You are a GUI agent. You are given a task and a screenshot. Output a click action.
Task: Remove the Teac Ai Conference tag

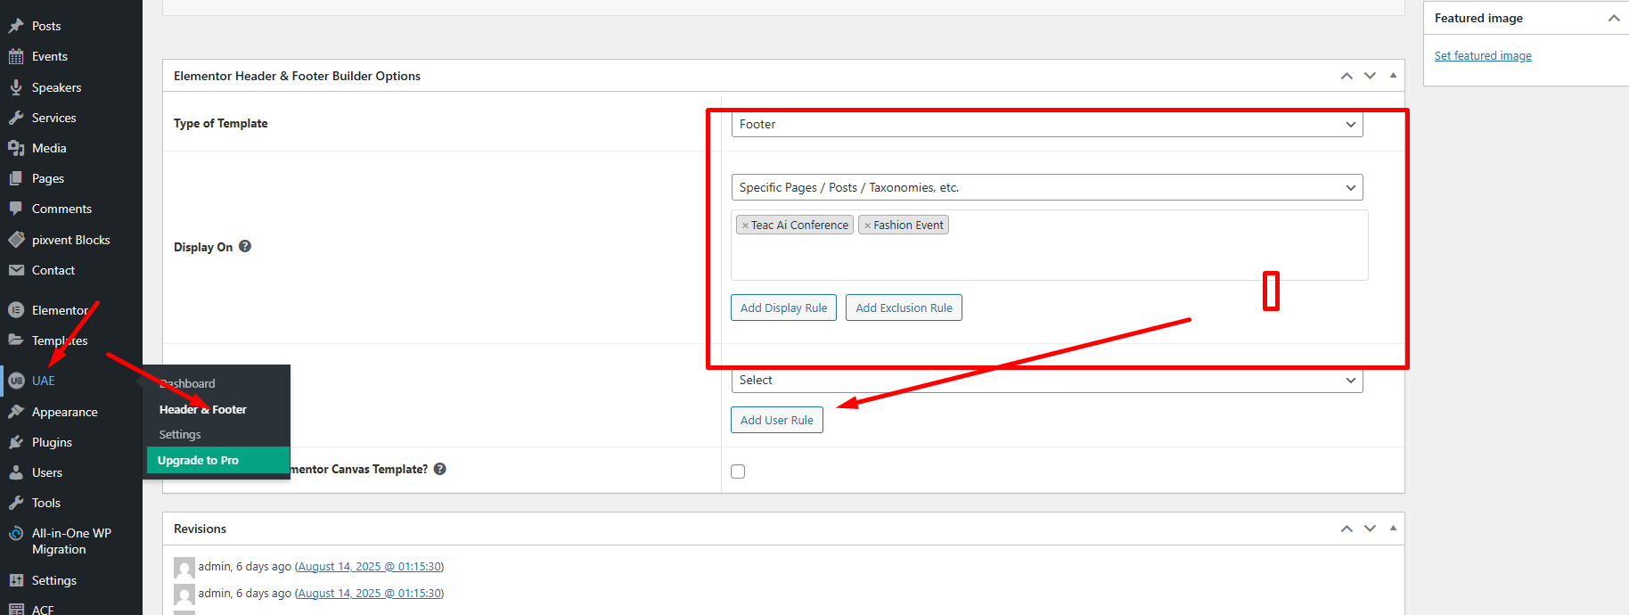point(745,225)
